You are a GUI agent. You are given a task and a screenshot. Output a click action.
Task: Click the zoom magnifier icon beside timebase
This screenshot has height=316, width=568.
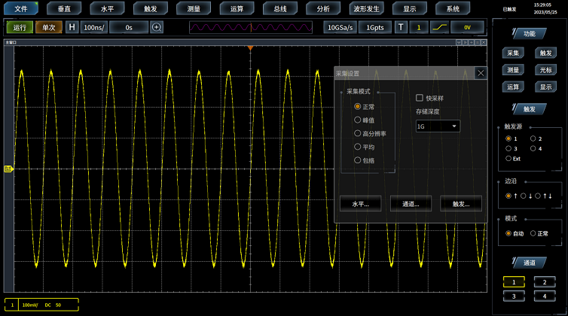[x=157, y=27]
